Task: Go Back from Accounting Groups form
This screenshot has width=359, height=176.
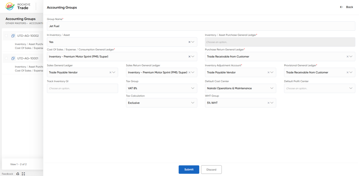Action: (x=346, y=7)
